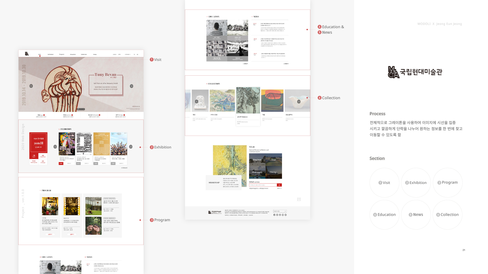Image resolution: width=488 pixels, height=274 pixels.
Task: Select News in the navigation menu
Action: tap(95, 54)
